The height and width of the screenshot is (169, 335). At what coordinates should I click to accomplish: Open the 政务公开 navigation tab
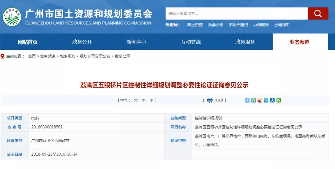[x=82, y=42]
